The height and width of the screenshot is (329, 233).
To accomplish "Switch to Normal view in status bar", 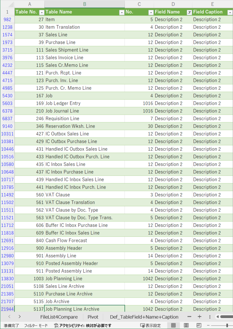I will pos(174,325).
